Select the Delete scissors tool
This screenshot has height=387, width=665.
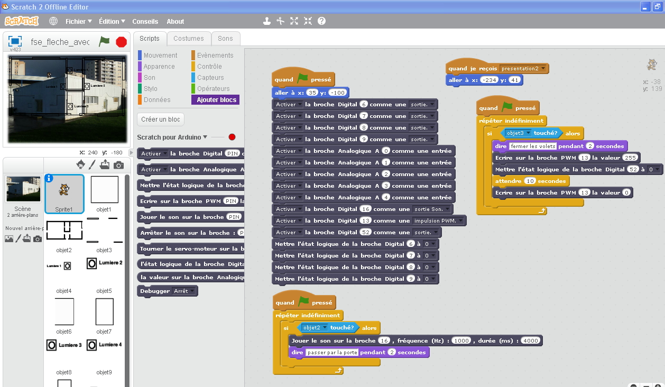point(281,21)
